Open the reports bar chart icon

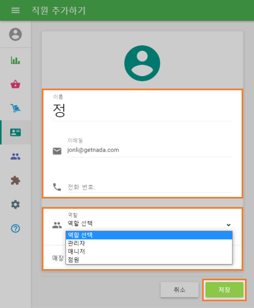point(15,60)
